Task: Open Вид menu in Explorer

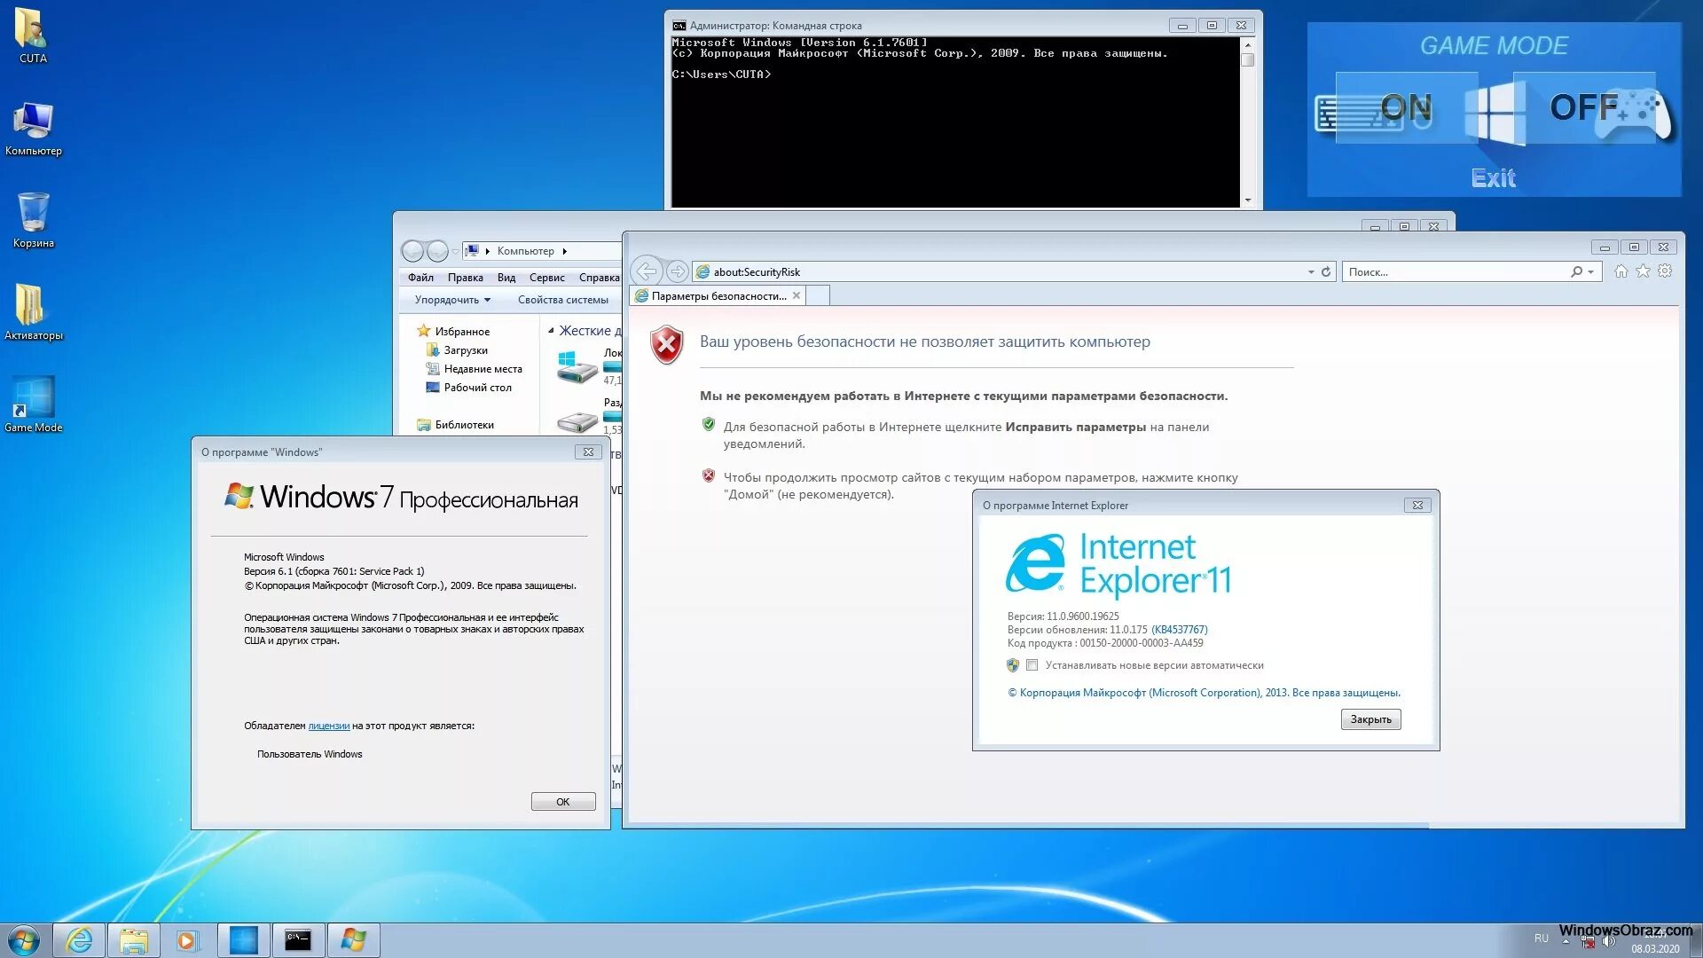Action: [x=506, y=278]
